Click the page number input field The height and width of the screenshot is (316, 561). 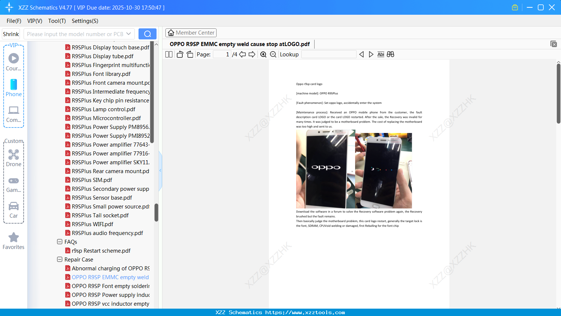(222, 55)
